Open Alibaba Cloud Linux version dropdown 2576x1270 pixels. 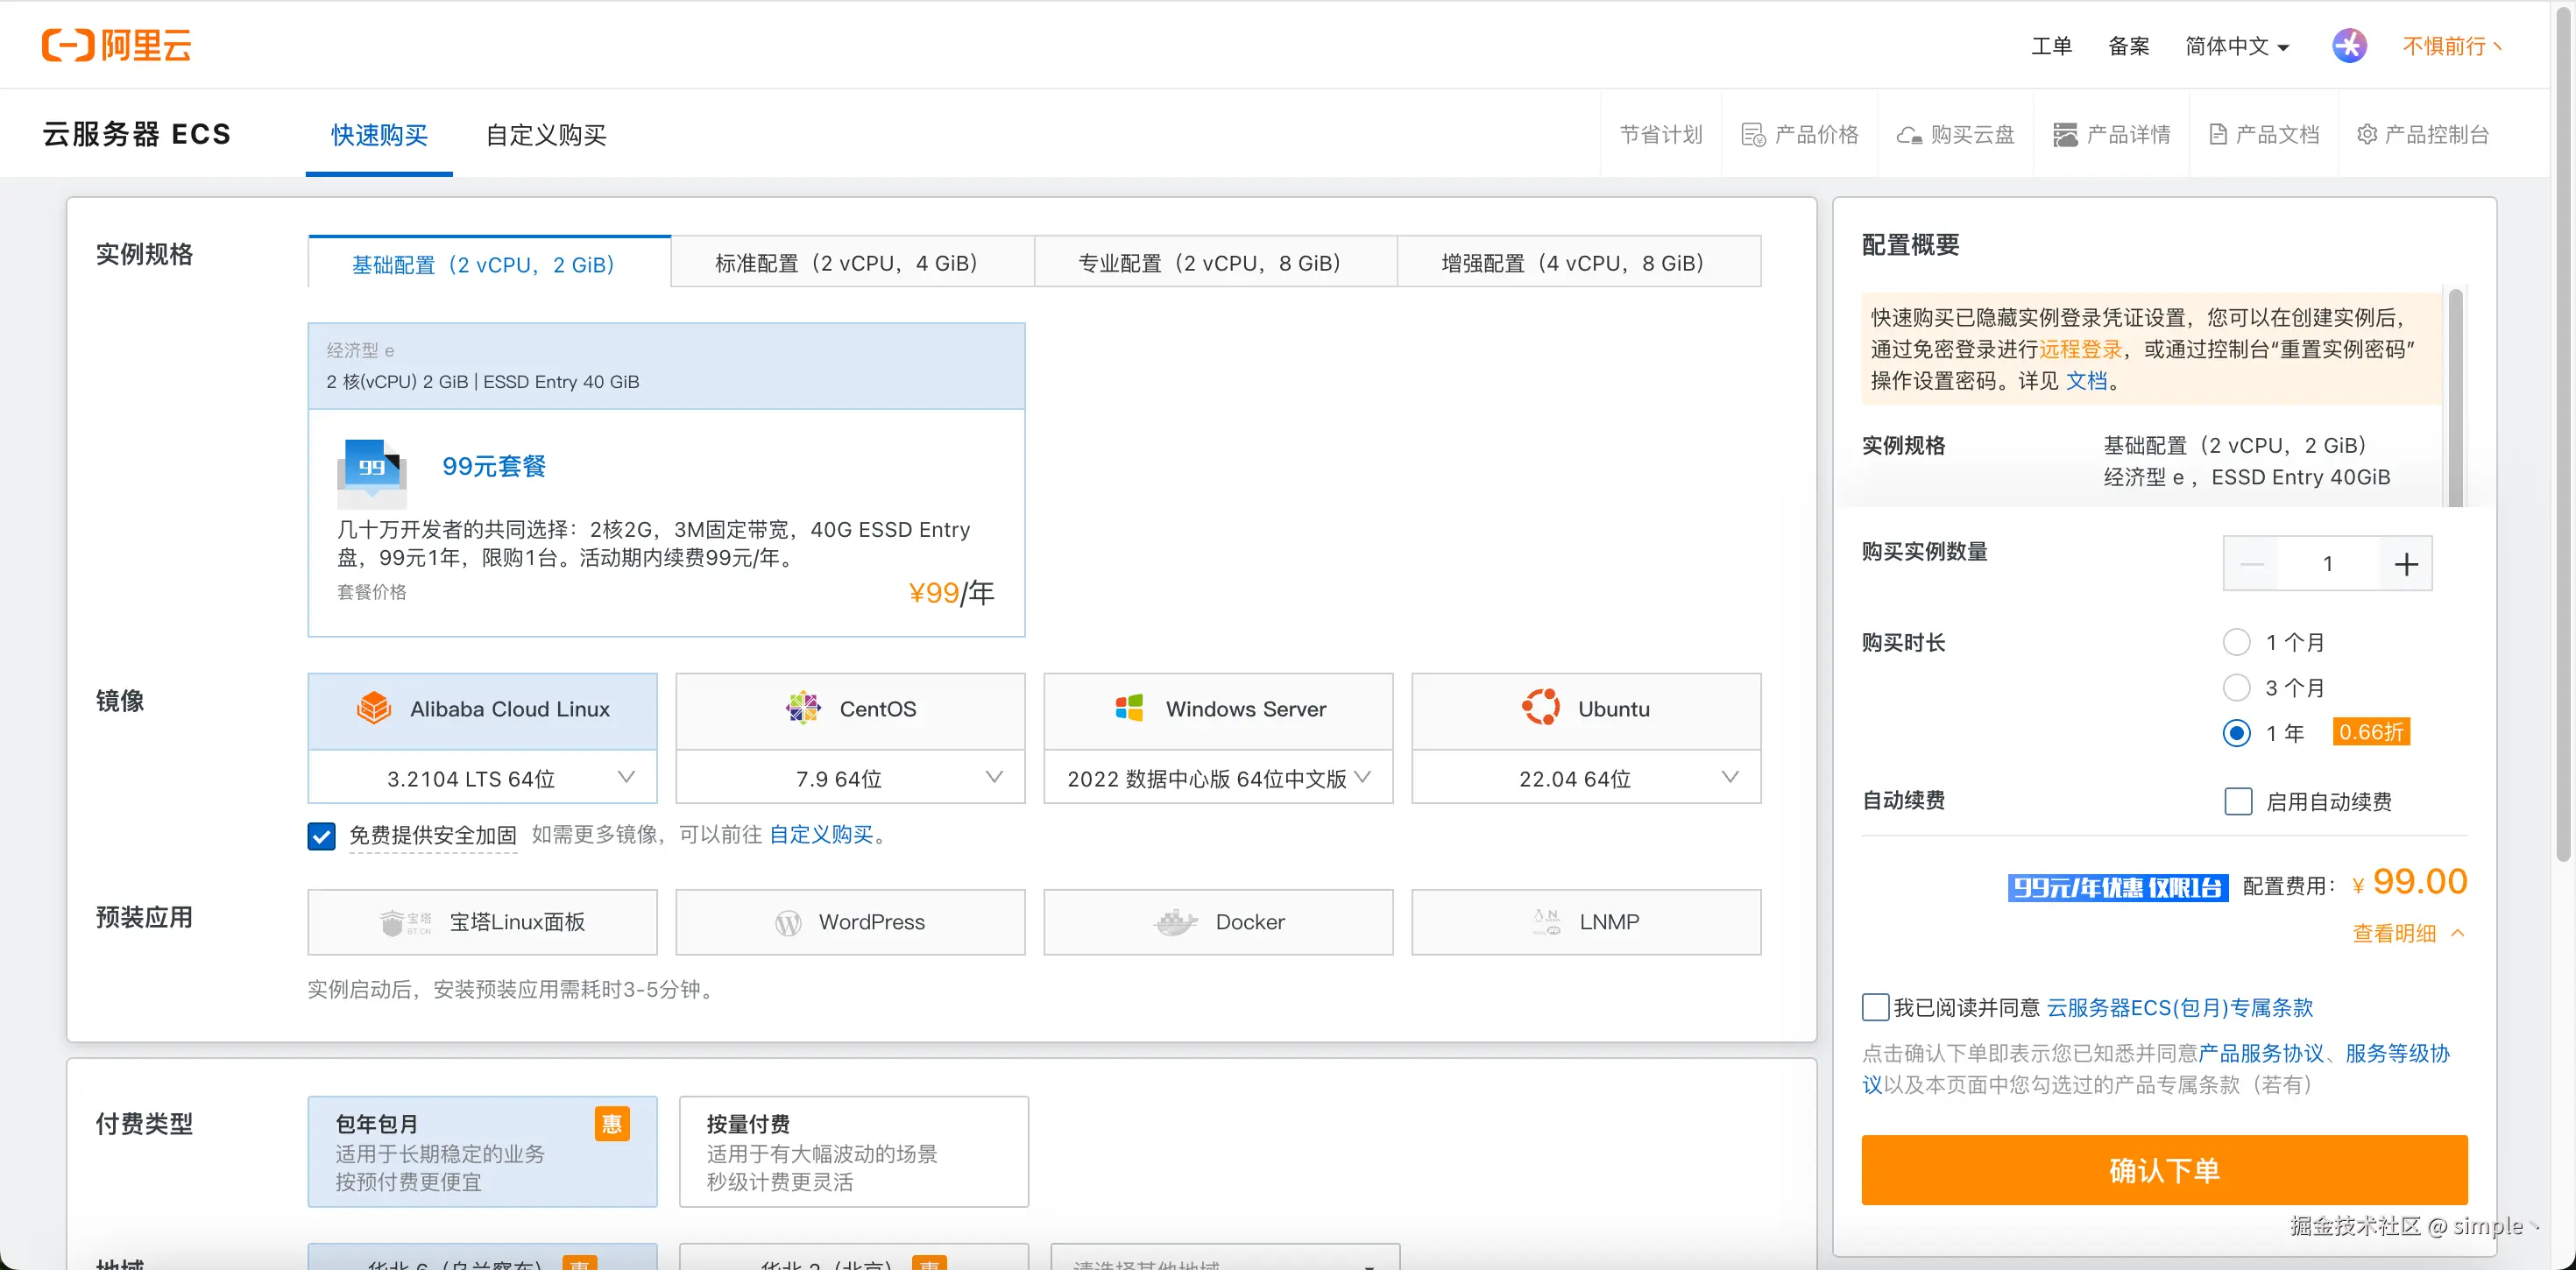[x=482, y=778]
